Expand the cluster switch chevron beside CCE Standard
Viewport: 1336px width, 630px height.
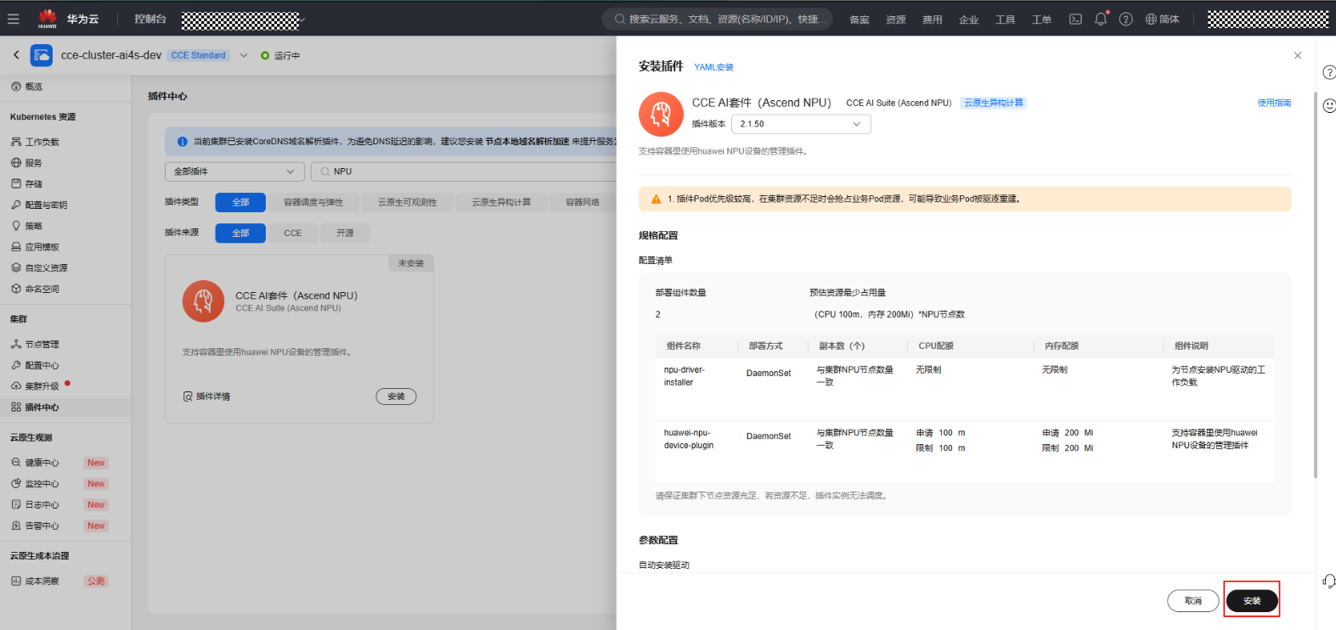[x=244, y=55]
